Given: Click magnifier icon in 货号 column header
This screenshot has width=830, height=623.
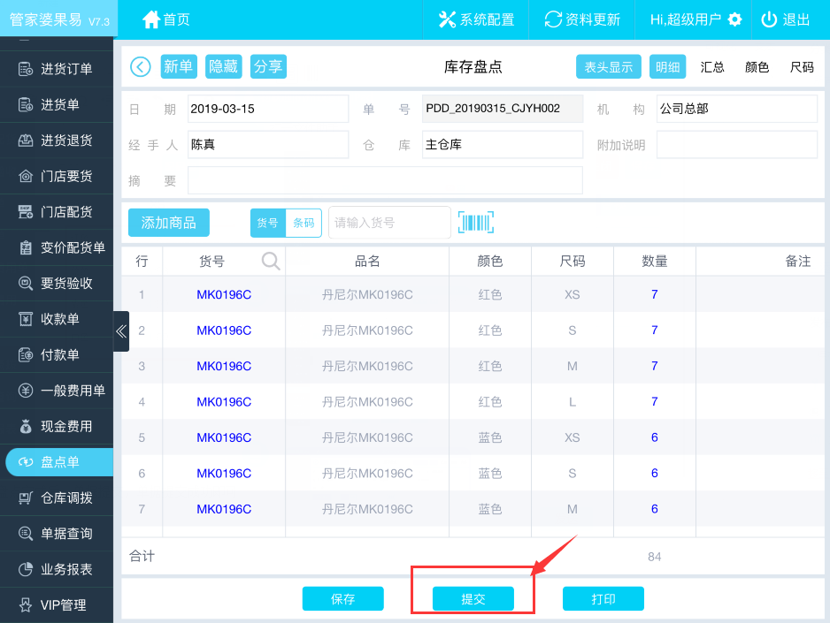Looking at the screenshot, I should (x=271, y=261).
